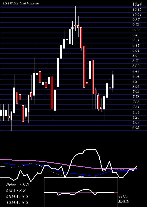Click the '<<Live MACD' label
This screenshot has height=207, width=147.
tap(124, 199)
